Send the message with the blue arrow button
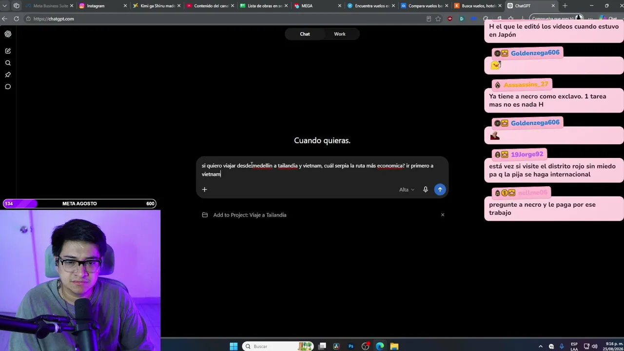The height and width of the screenshot is (351, 624). [440, 189]
